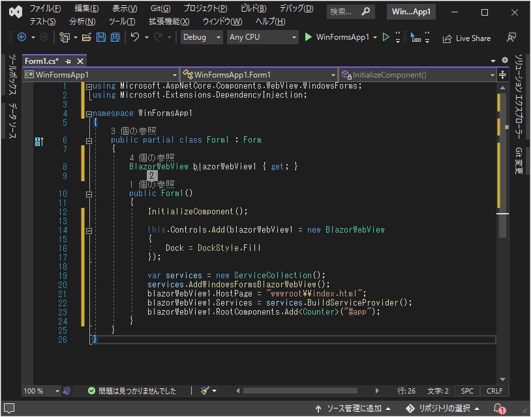The height and width of the screenshot is (417, 531).
Task: Toggle the SPC indentation indicator
Action: [467, 391]
